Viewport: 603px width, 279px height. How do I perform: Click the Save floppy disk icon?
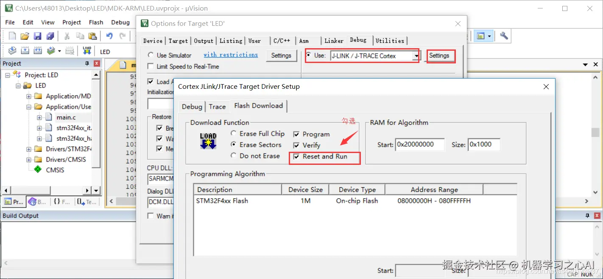pos(37,36)
